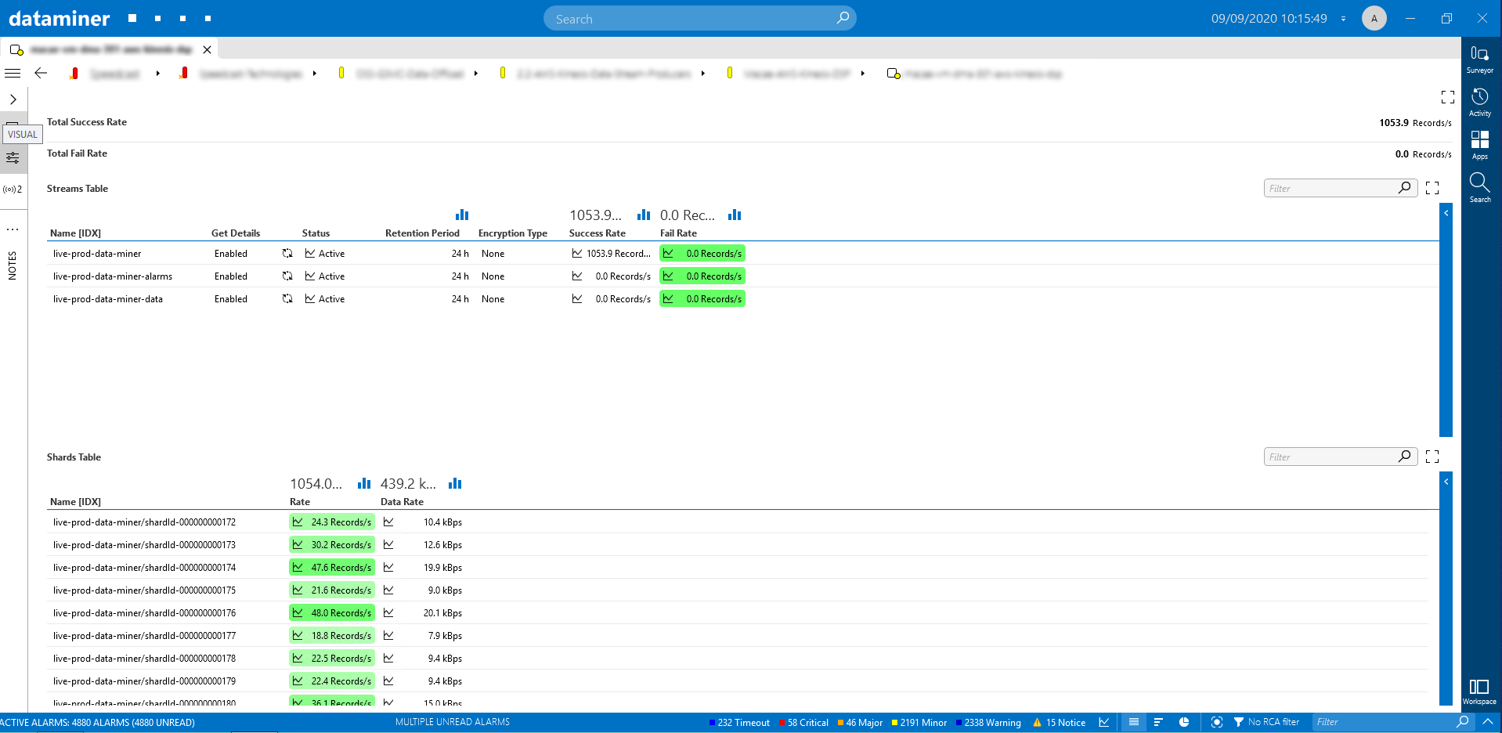This screenshot has height=733, width=1502.
Task: Show histogram for shards Rate column
Action: 364,483
